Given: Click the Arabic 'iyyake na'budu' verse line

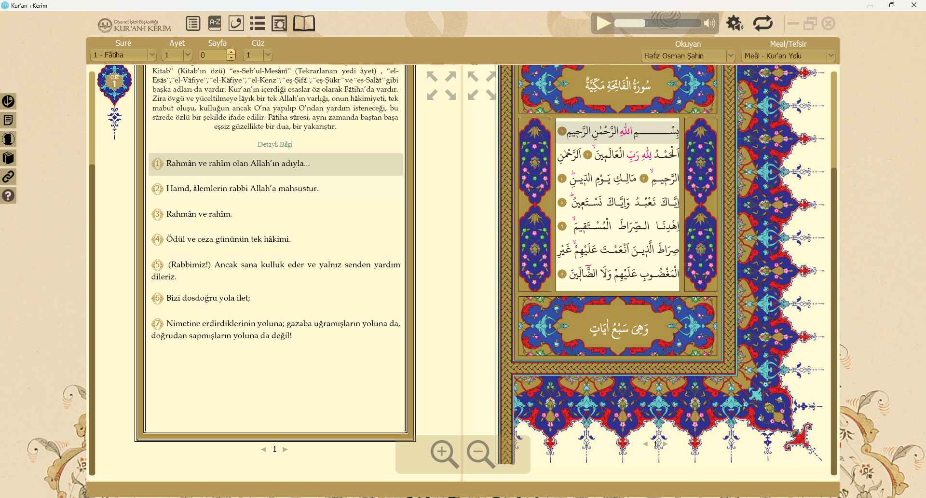Looking at the screenshot, I should coord(618,202).
